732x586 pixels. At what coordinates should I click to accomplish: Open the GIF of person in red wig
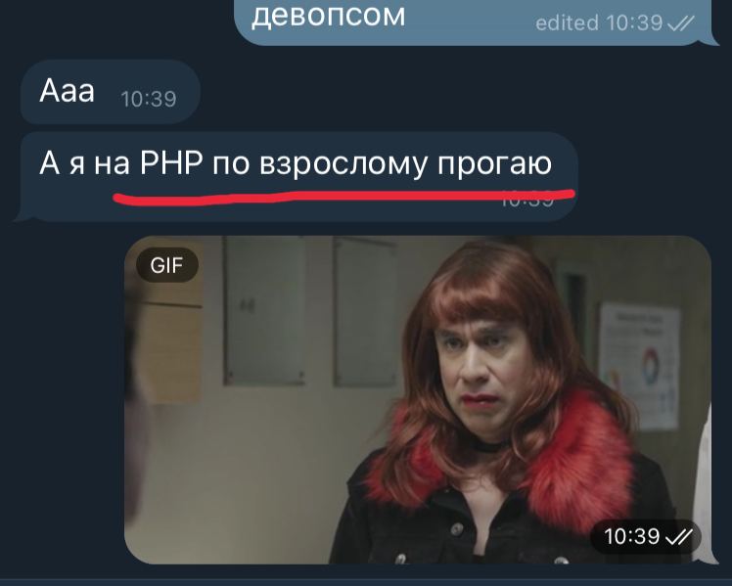click(x=418, y=400)
